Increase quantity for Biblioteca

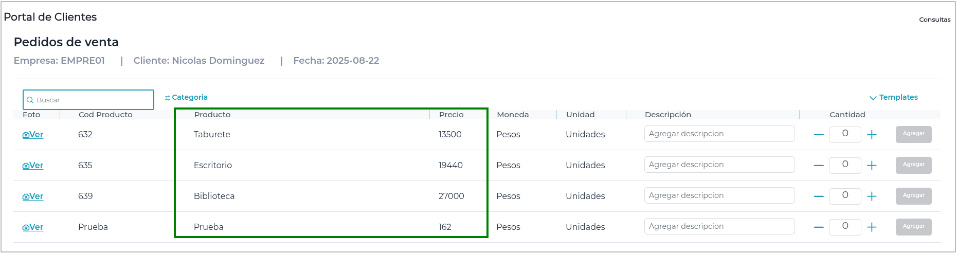872,196
